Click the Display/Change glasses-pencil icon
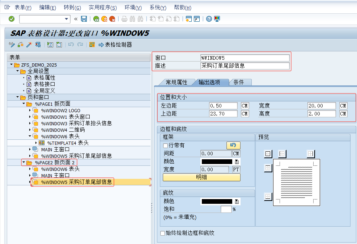Image resolution: width=357 pixels, height=244 pixels. (x=12, y=45)
